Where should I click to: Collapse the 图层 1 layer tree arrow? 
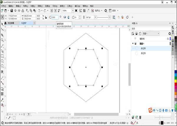tap(133, 43)
